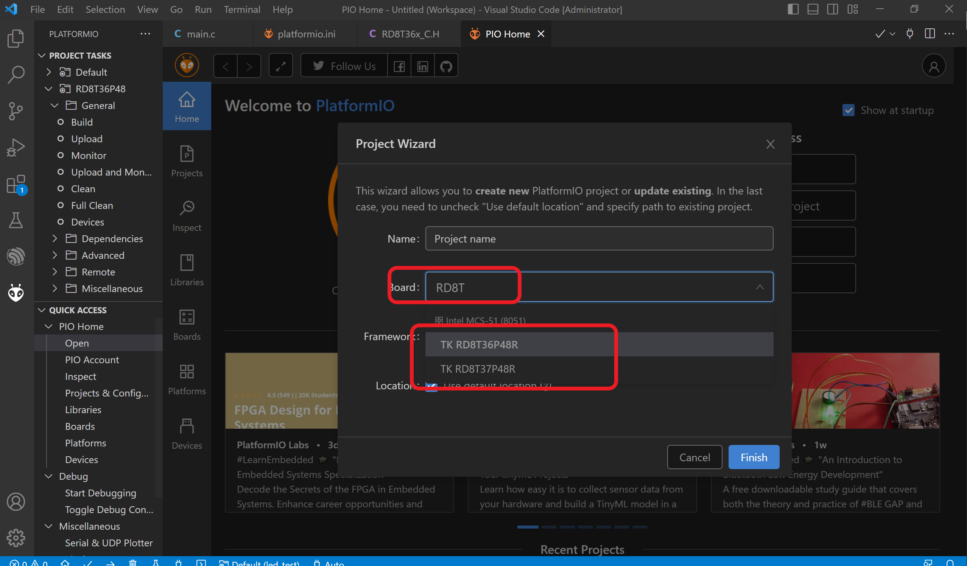Click the Finish button
The width and height of the screenshot is (967, 566).
pyautogui.click(x=753, y=457)
